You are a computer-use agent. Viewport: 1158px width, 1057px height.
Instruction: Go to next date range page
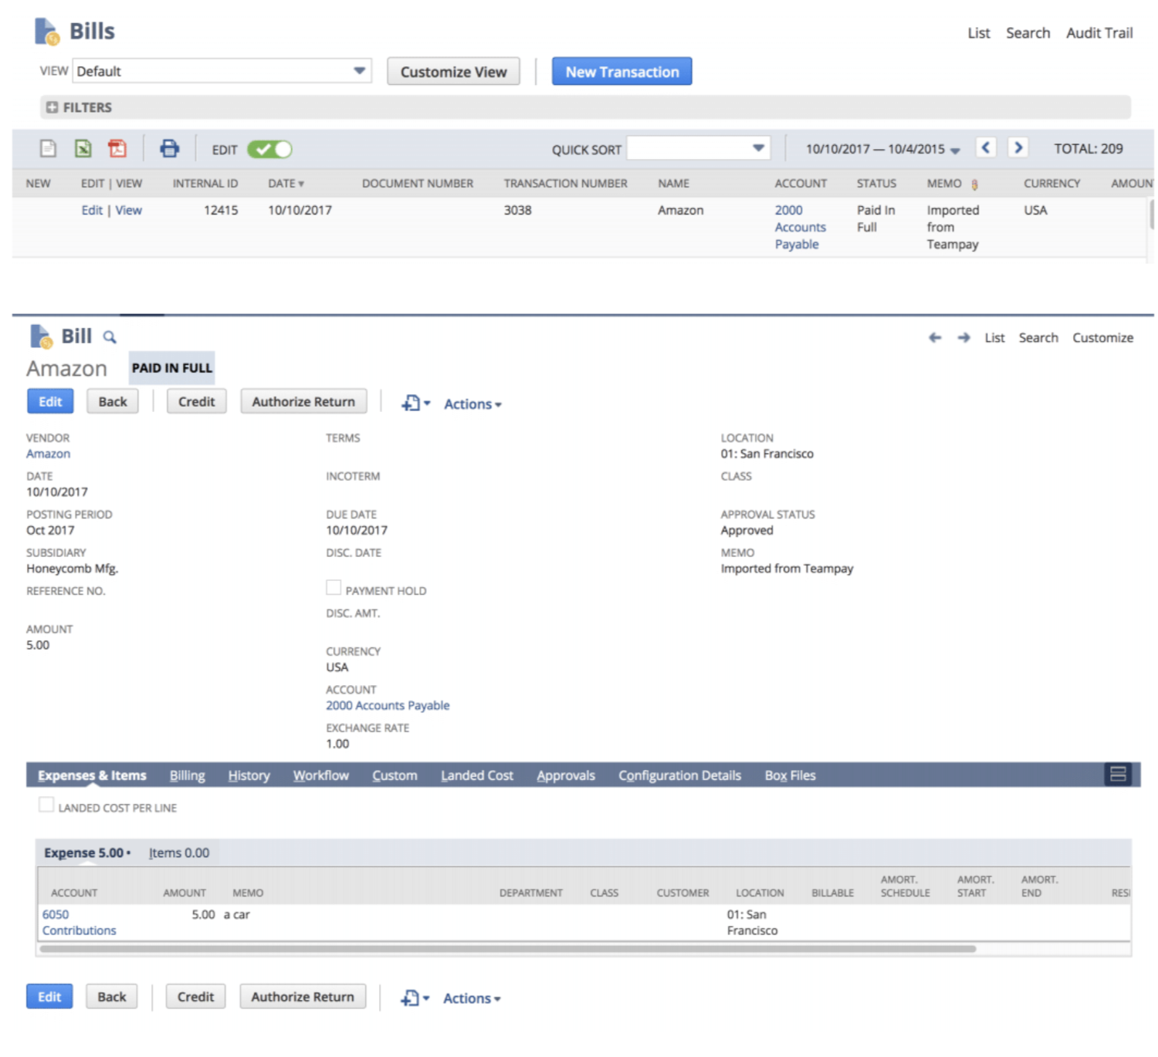1018,147
